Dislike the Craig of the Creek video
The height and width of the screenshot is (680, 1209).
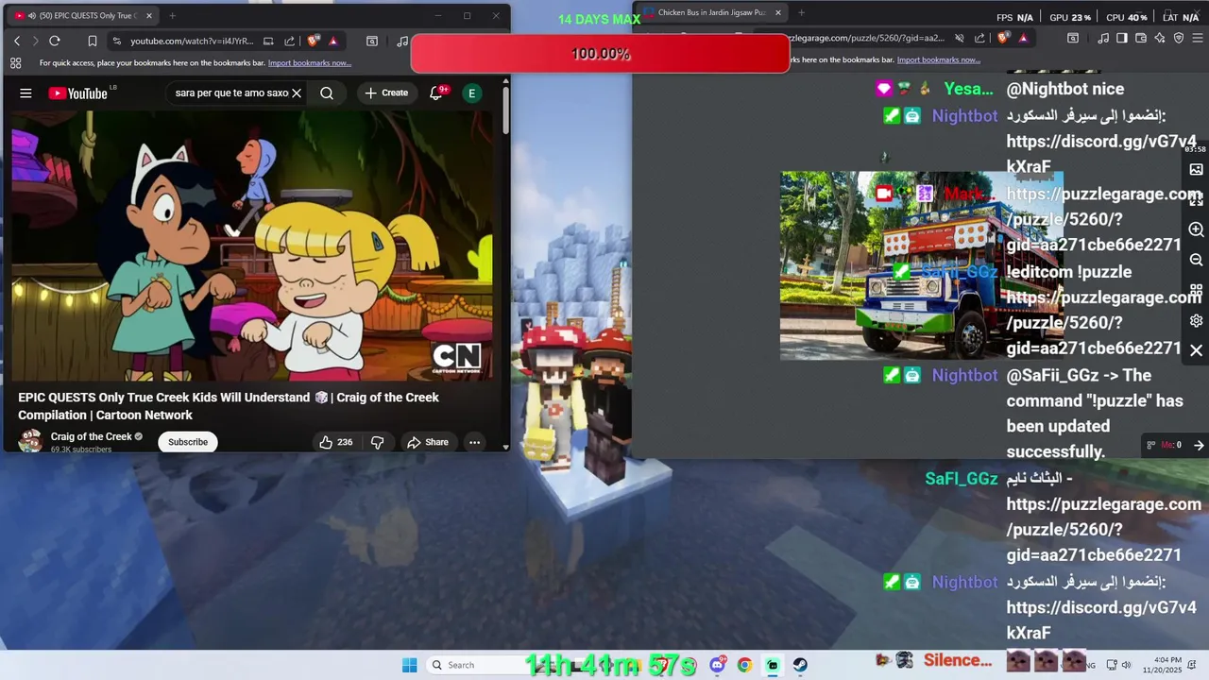(377, 442)
